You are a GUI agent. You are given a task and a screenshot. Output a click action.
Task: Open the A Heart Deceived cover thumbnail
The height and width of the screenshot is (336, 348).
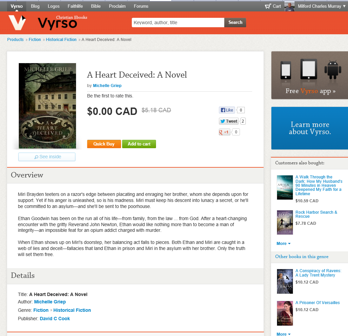[x=47, y=106]
